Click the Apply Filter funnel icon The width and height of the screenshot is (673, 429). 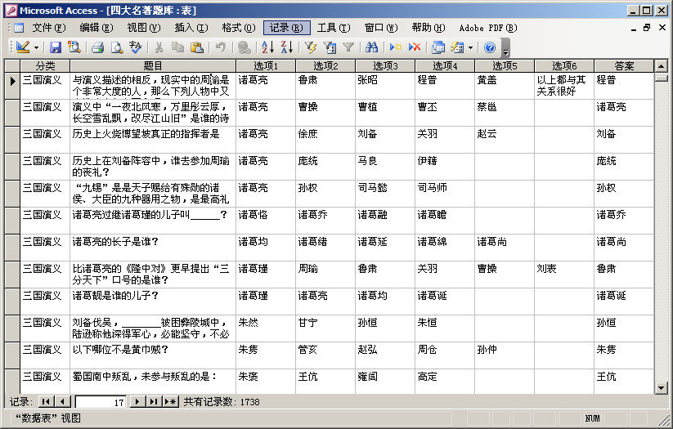[x=348, y=47]
